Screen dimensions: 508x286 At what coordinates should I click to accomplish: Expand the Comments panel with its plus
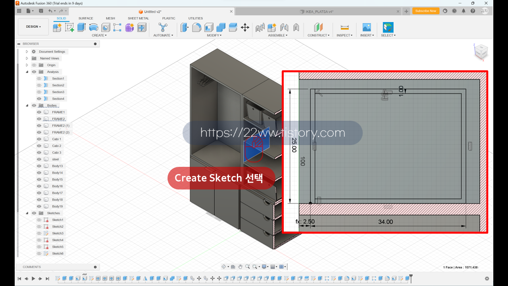95,267
